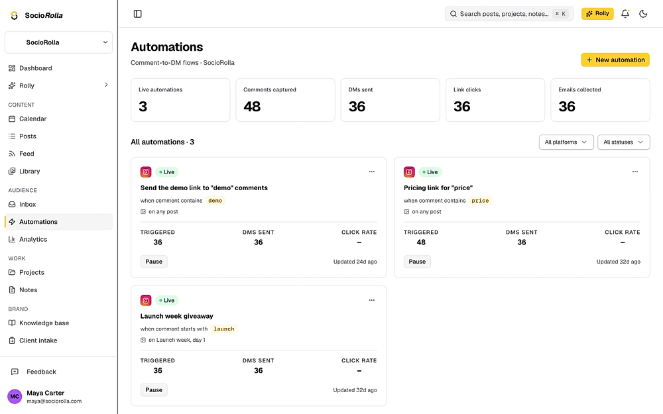
Task: Click the Feedback message icon
Action: 15,372
